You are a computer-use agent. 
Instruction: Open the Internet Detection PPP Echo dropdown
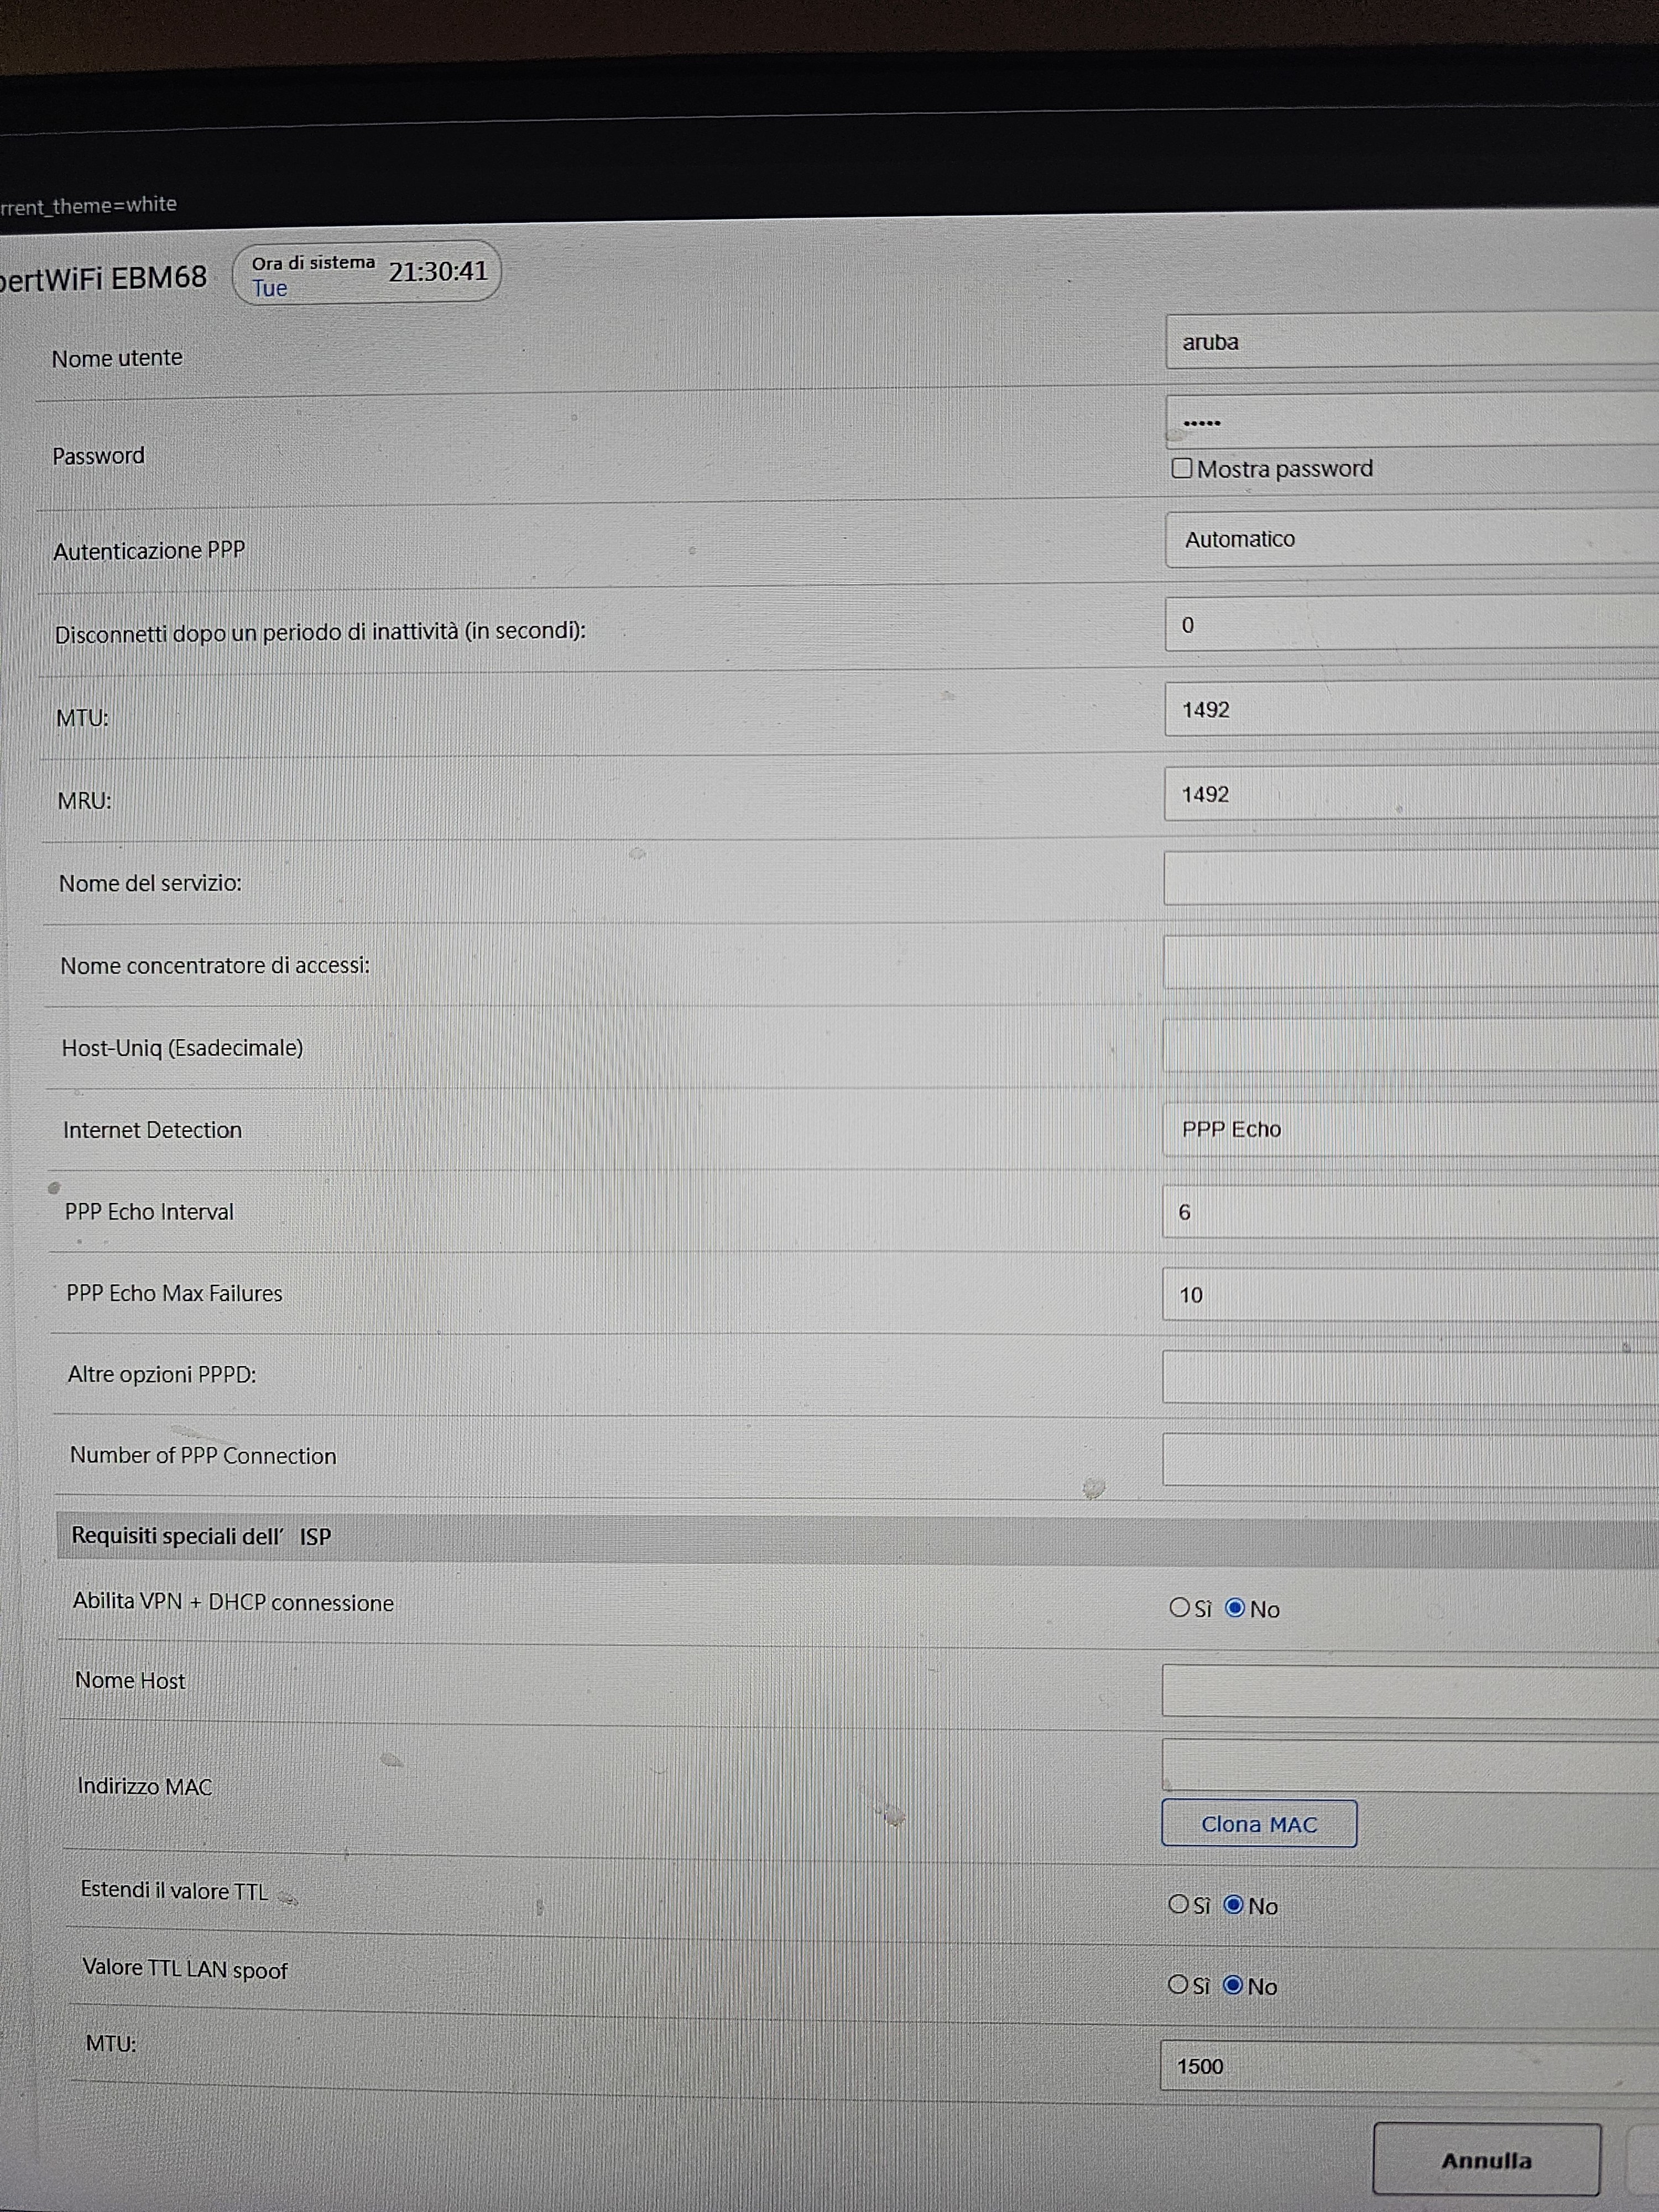pyautogui.click(x=1410, y=1129)
